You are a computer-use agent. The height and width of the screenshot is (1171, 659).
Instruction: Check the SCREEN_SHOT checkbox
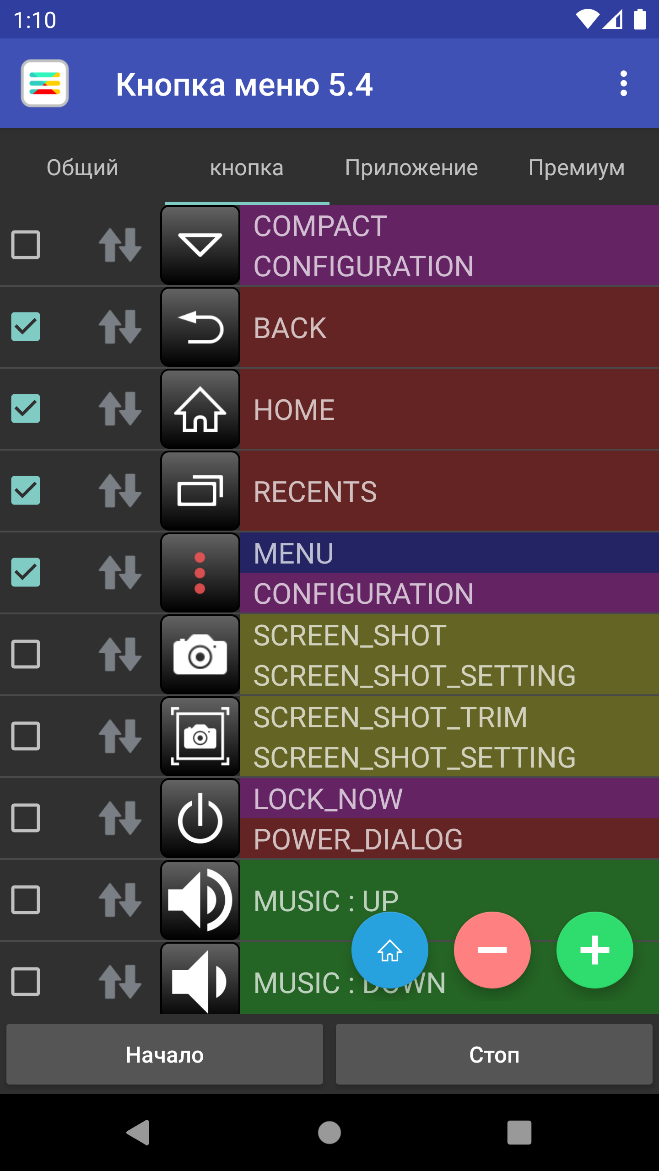(26, 655)
